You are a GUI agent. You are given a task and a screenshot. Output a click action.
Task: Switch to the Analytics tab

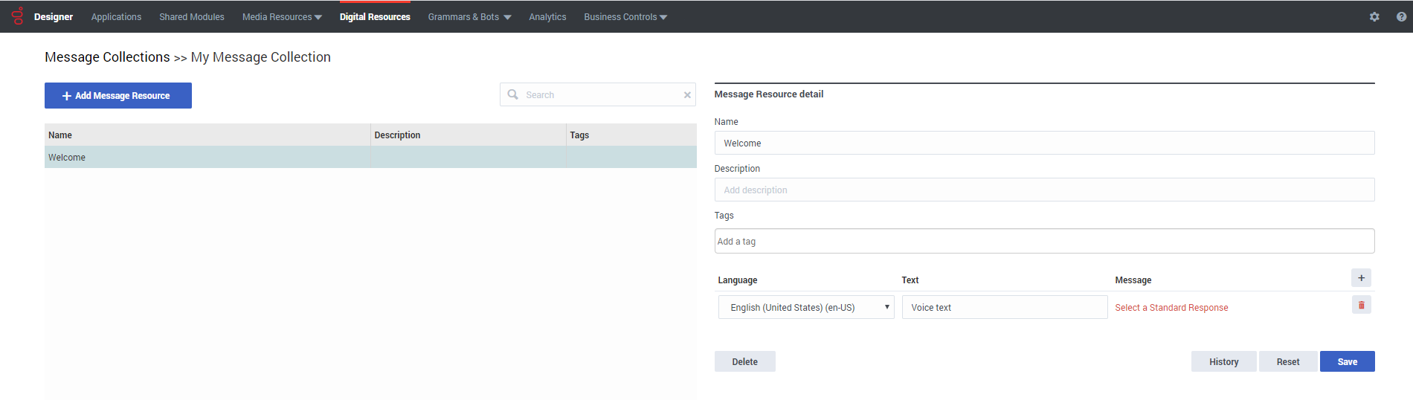[547, 17]
